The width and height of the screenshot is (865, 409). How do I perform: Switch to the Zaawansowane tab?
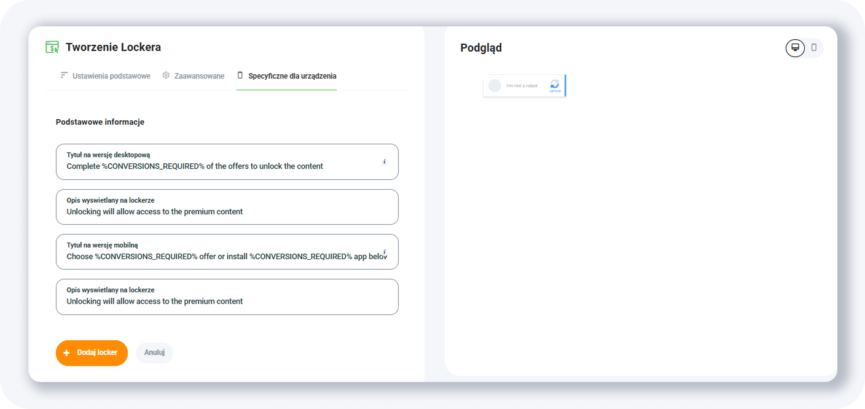pos(199,76)
